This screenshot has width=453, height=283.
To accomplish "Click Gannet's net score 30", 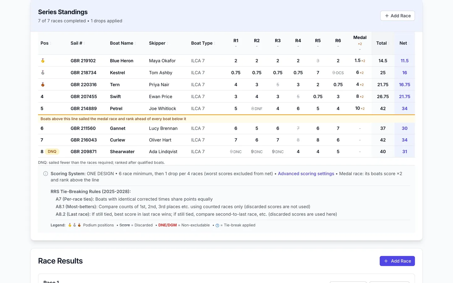I will point(405,128).
